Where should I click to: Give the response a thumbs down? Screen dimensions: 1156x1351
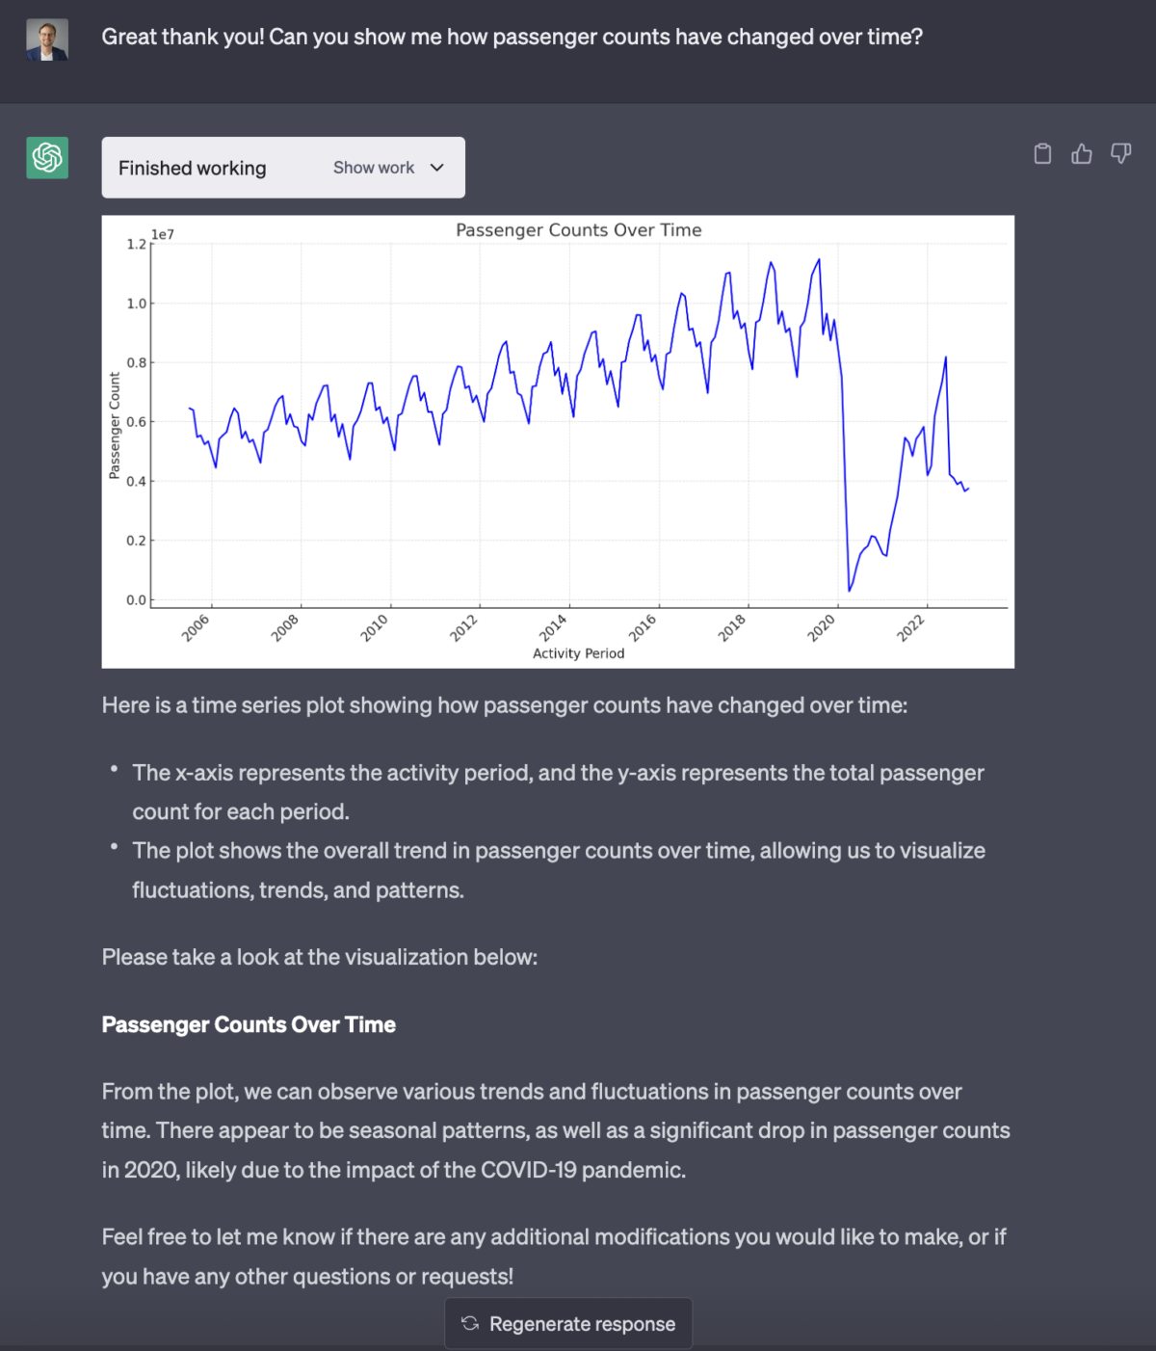[x=1118, y=153]
